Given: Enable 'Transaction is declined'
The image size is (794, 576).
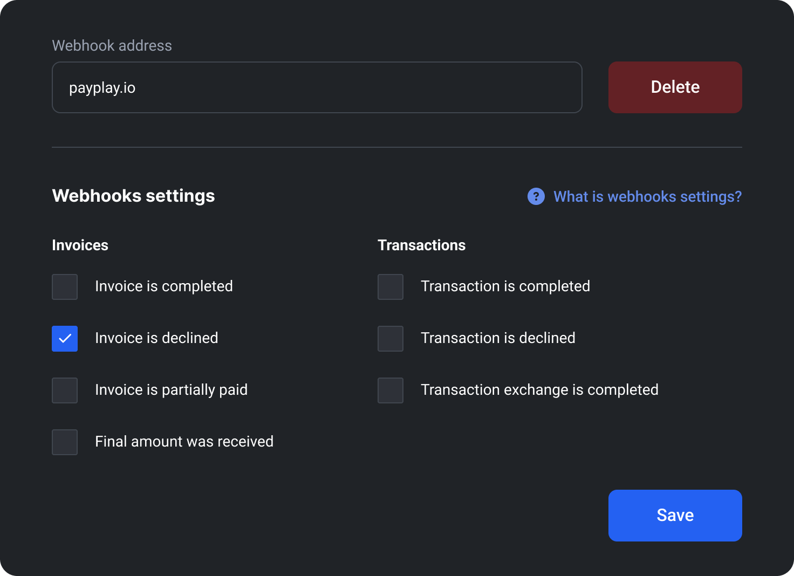Looking at the screenshot, I should pyautogui.click(x=390, y=338).
